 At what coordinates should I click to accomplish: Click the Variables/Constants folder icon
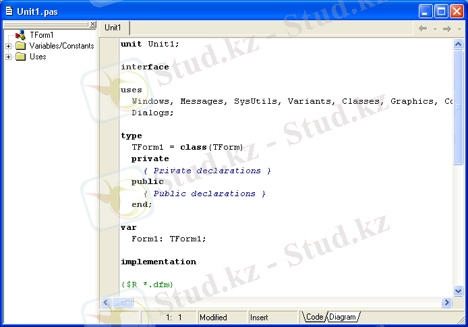[x=20, y=46]
